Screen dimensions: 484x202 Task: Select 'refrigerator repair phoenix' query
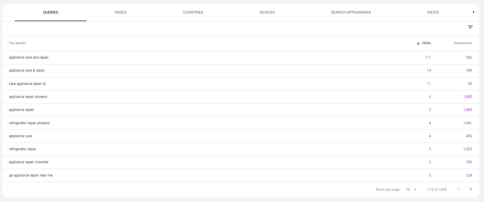pyautogui.click(x=29, y=123)
